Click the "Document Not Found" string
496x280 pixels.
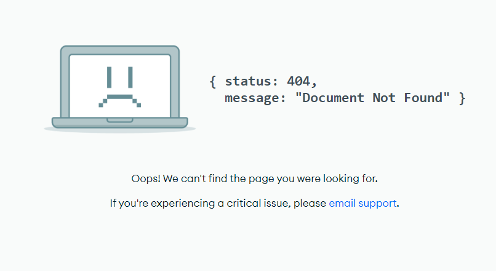[x=373, y=98]
